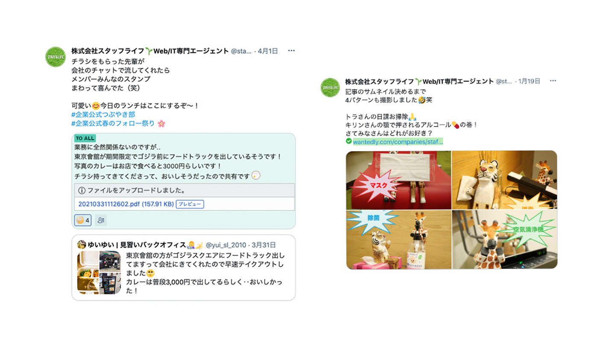Open the quoted tweet's food photo collage
Viewport: 615px width, 345px height.
point(99,273)
